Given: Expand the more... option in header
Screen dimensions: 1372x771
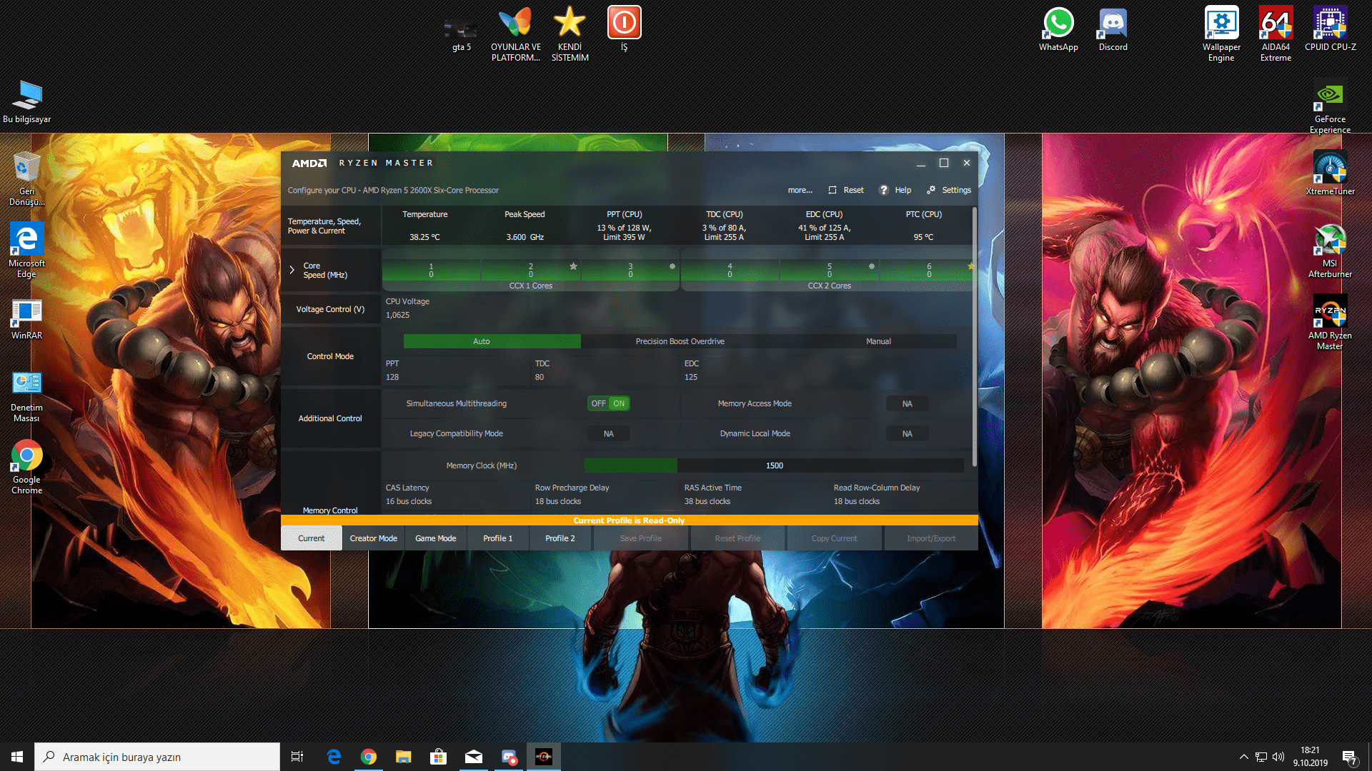Looking at the screenshot, I should (x=800, y=190).
